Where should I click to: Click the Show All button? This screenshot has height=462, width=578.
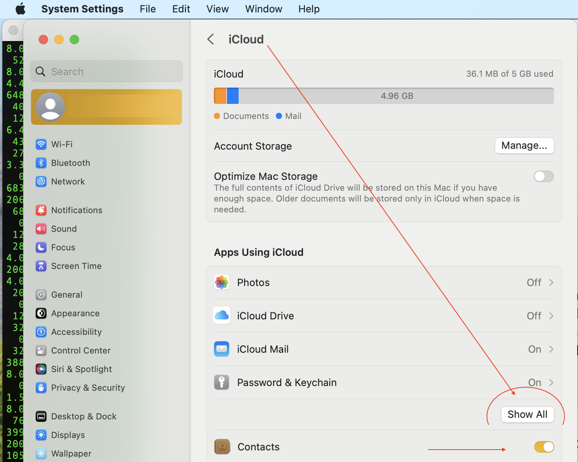click(x=528, y=415)
